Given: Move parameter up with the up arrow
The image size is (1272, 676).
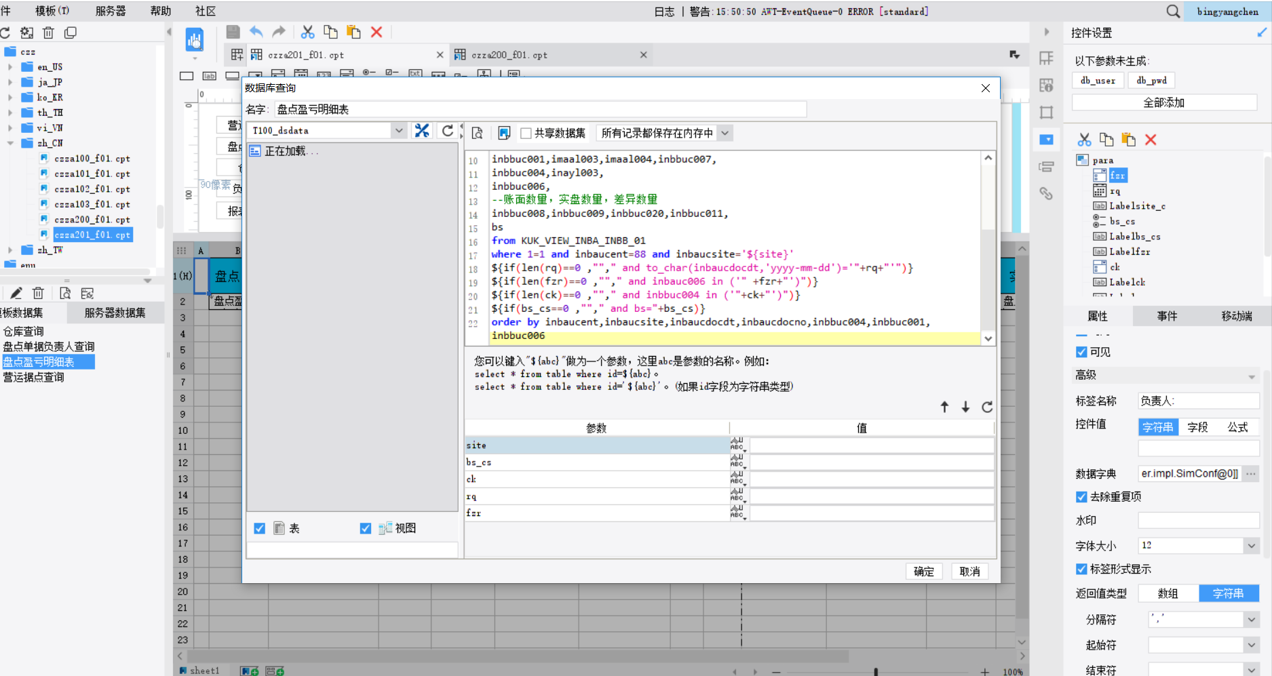Looking at the screenshot, I should click(x=944, y=407).
